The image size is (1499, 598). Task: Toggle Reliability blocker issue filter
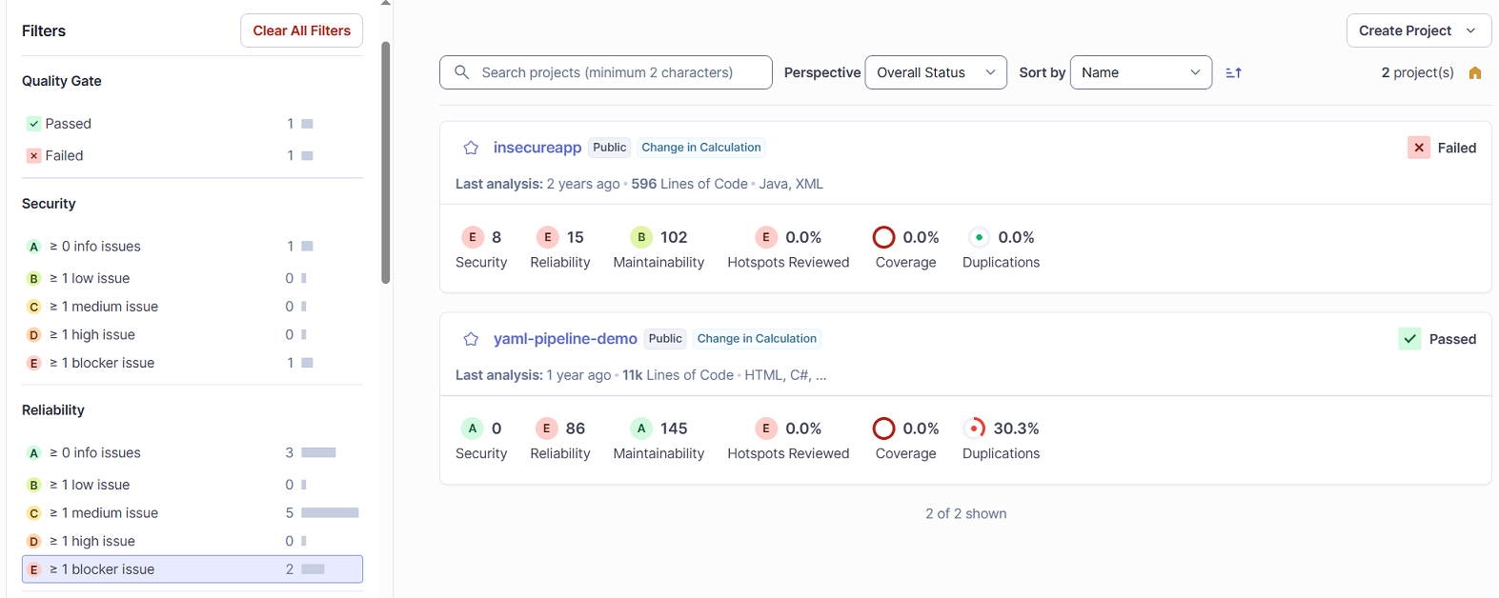[x=192, y=569]
